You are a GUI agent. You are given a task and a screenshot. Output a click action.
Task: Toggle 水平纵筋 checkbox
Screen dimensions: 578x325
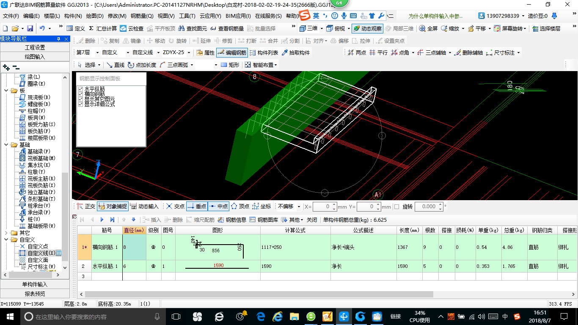[x=80, y=89]
